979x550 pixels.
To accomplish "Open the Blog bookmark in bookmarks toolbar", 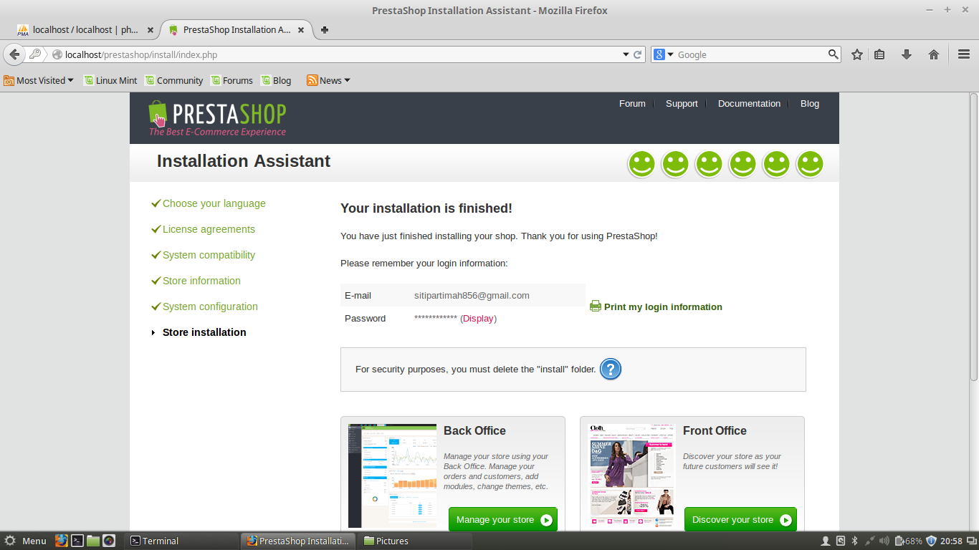I will [276, 80].
